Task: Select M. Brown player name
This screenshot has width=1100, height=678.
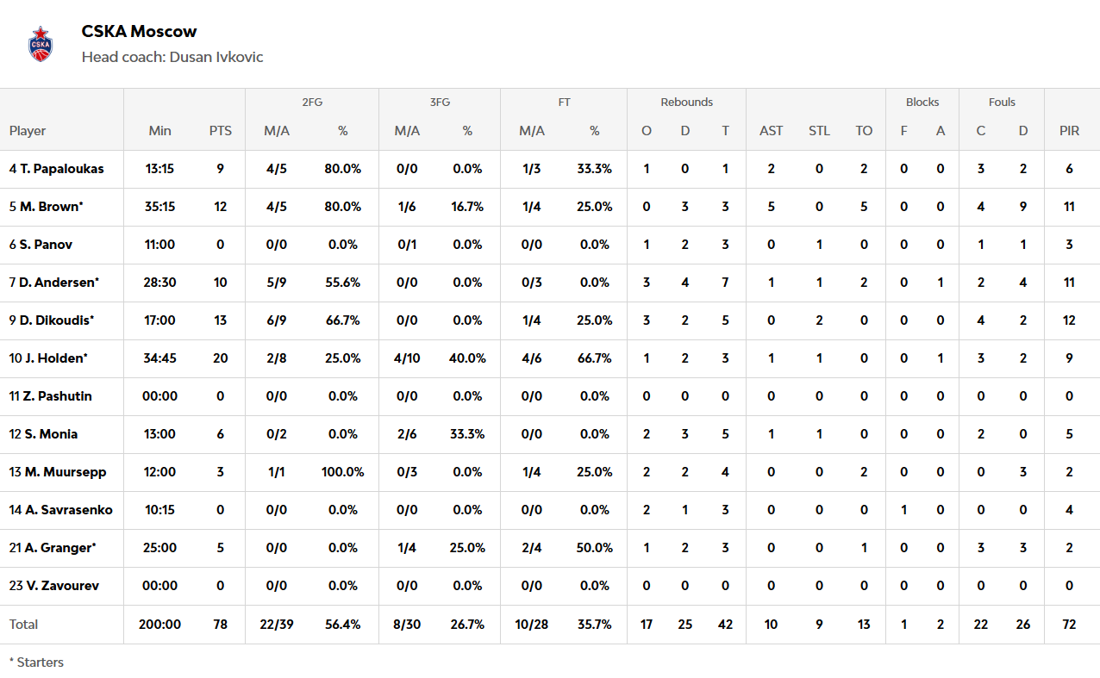Action: tap(47, 207)
